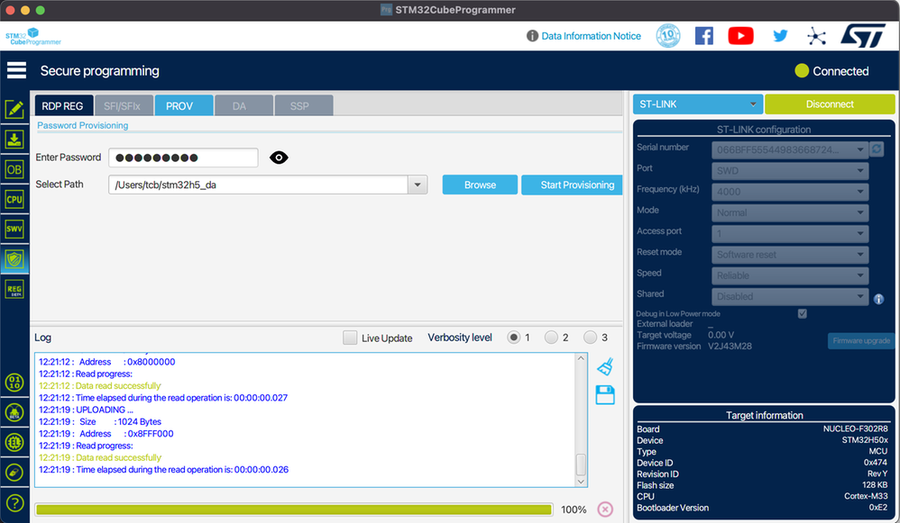Click the Connected status indicator
This screenshot has height=523, width=900.
coord(831,71)
